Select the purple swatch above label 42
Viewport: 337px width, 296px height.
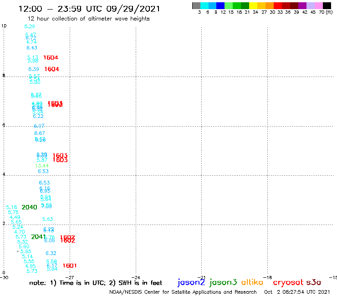coord(302,5)
